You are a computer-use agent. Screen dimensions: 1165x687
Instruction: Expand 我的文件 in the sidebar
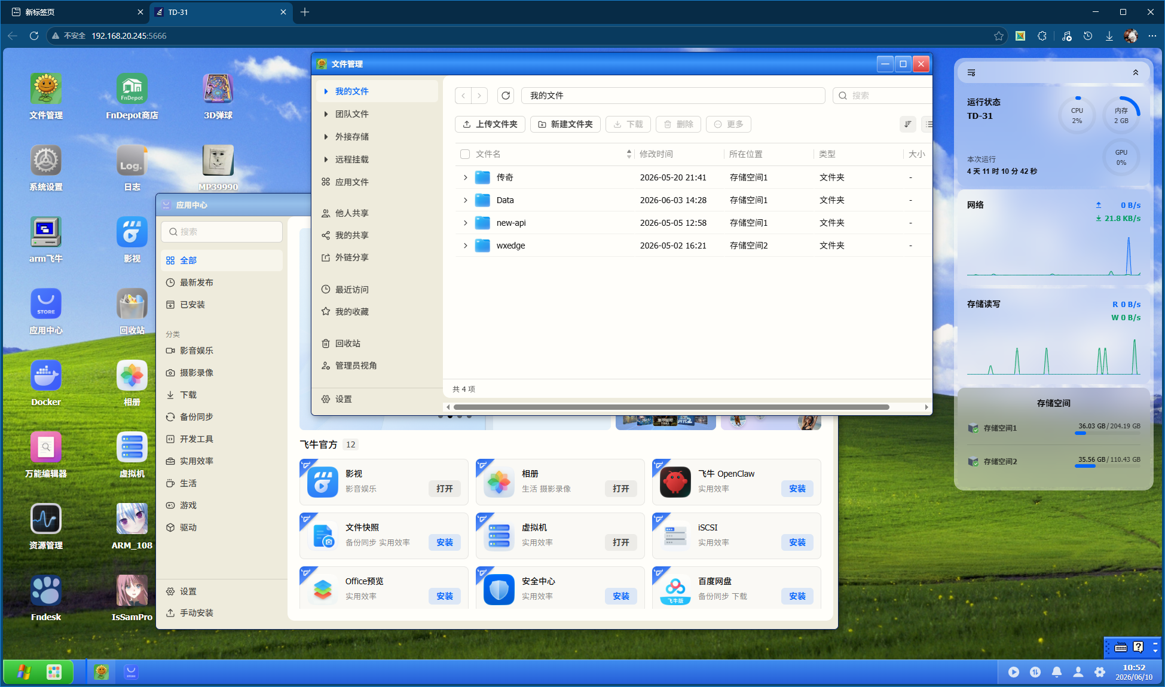(x=326, y=91)
